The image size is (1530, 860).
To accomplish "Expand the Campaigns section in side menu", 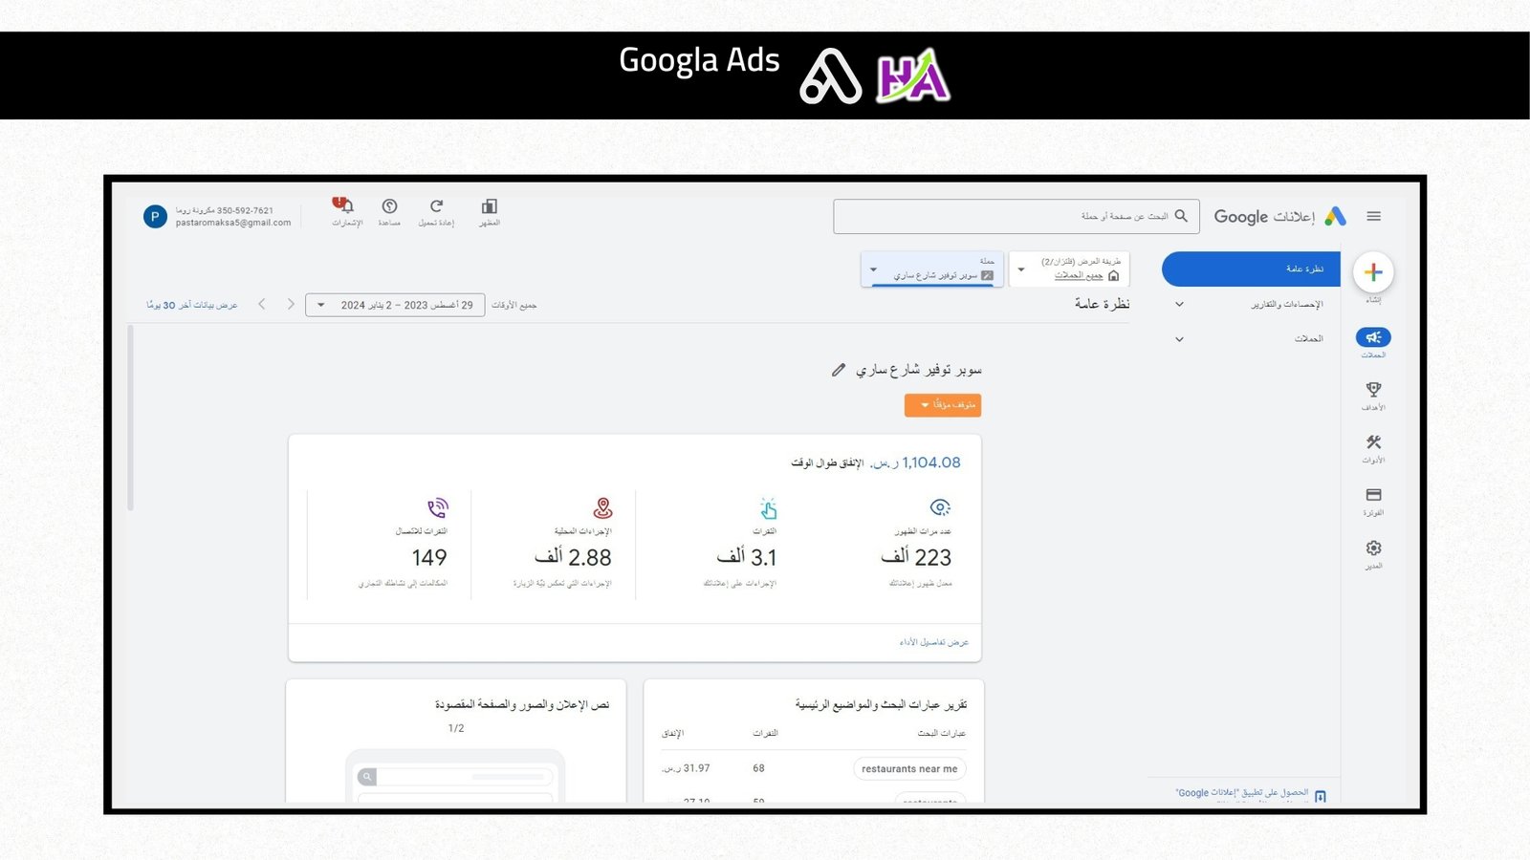I will point(1251,338).
